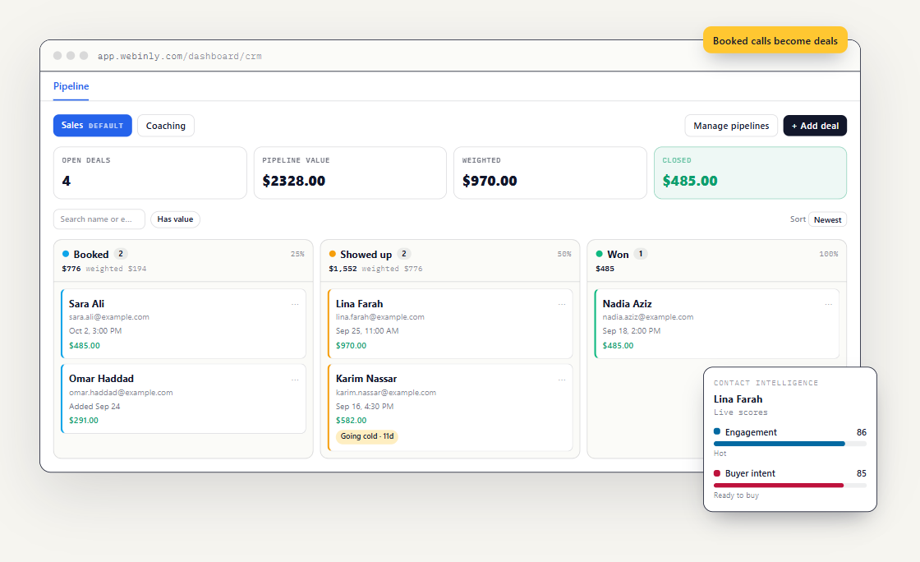Click the Showed up 50% probability label
Viewport: 920px width, 562px height.
[x=563, y=254]
